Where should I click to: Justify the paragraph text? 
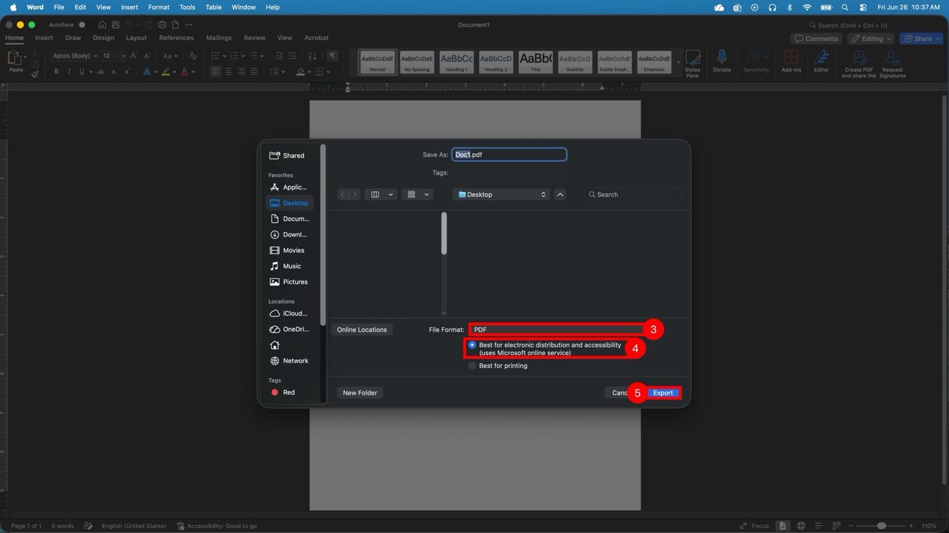point(254,72)
